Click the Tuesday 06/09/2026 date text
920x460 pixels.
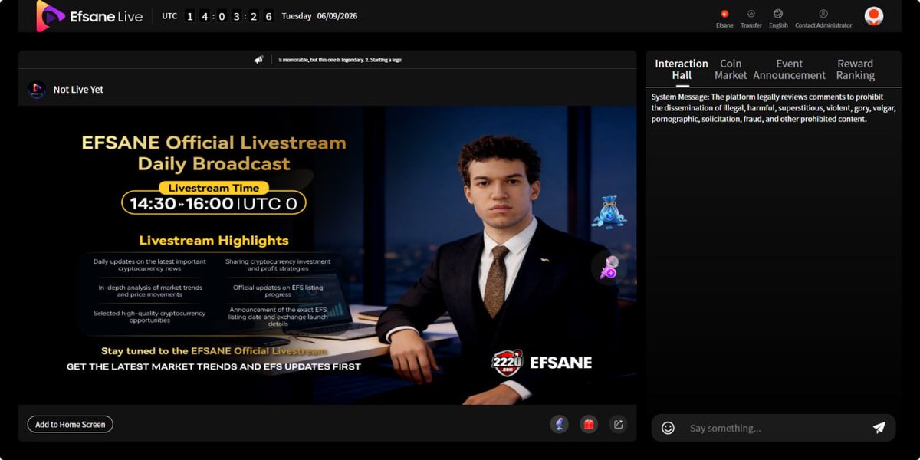click(x=319, y=16)
